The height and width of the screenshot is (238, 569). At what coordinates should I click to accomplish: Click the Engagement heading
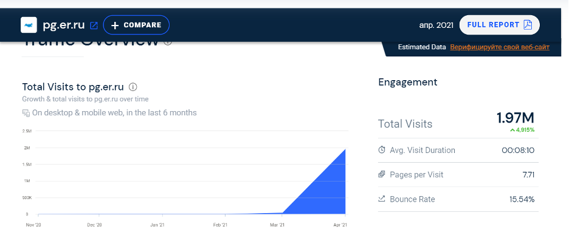click(408, 82)
